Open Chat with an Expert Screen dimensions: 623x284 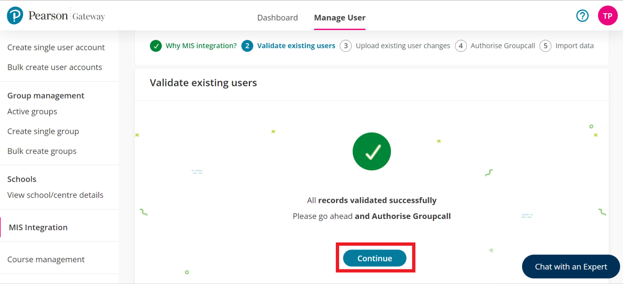click(571, 267)
